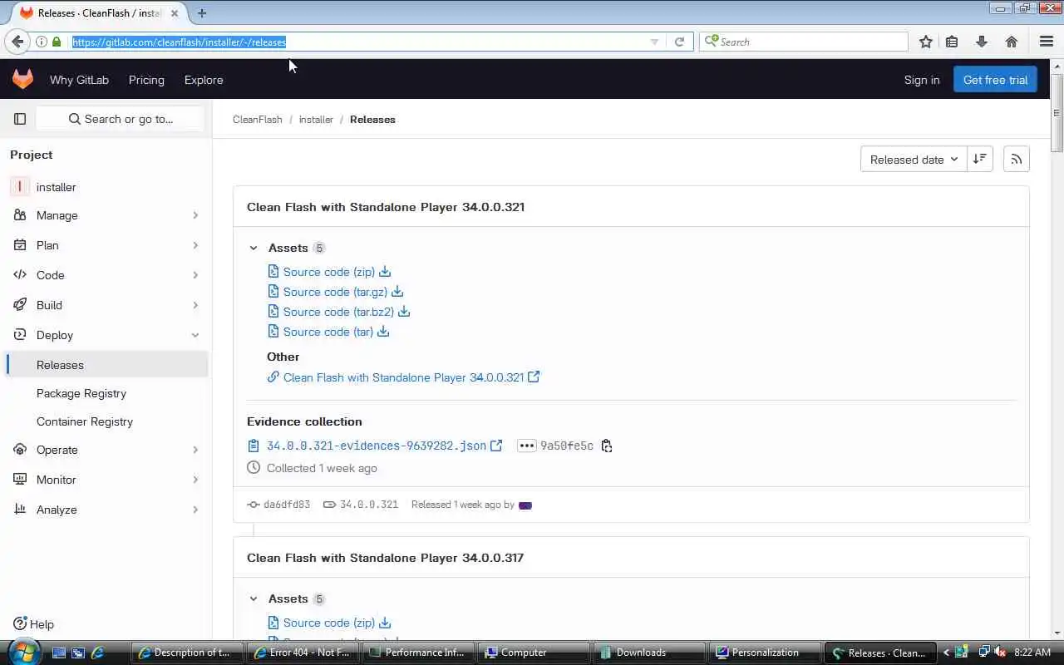Open Pricing in top navigation

146,80
